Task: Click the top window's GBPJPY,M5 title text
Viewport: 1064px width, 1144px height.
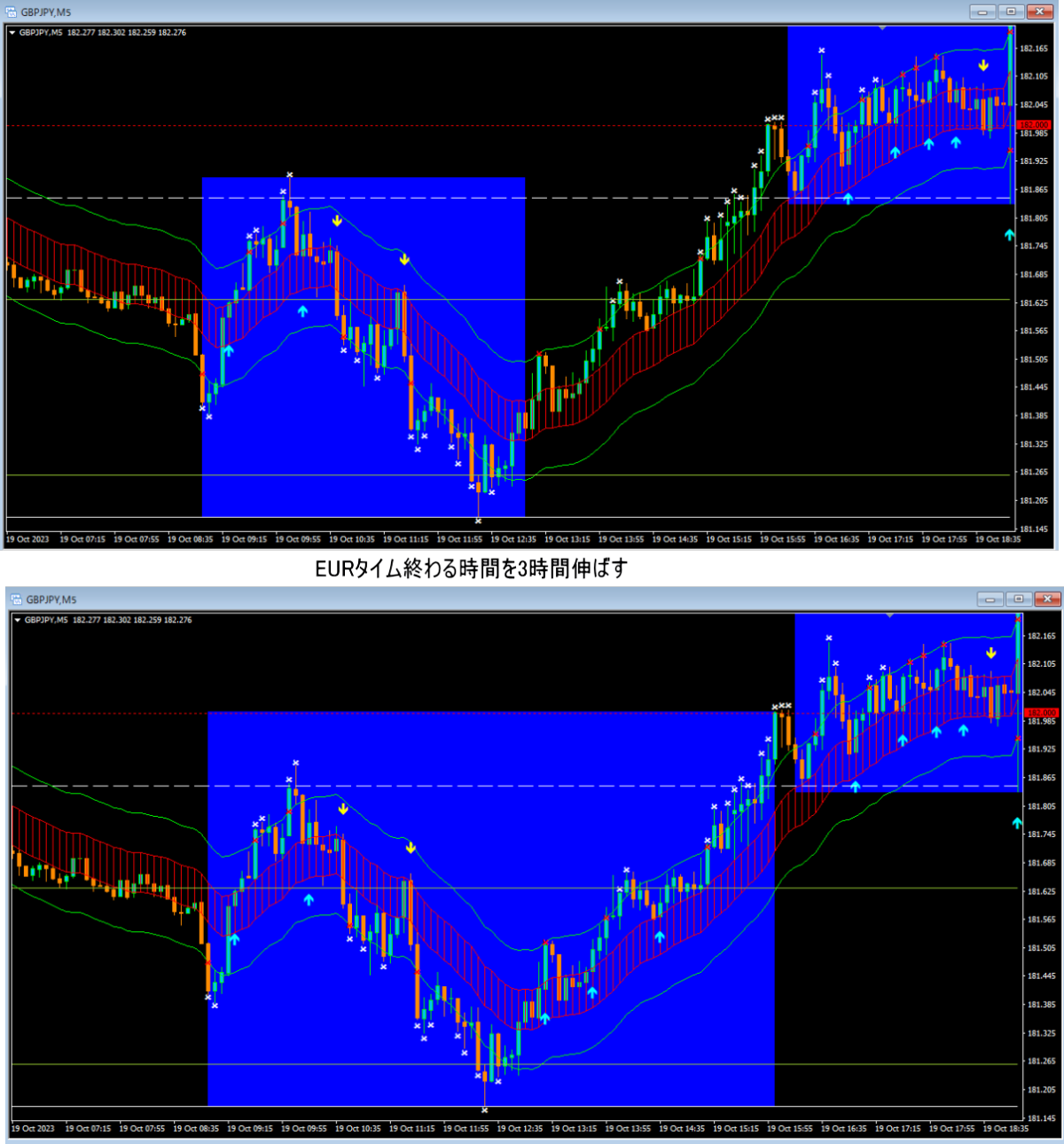Action: pos(46,12)
